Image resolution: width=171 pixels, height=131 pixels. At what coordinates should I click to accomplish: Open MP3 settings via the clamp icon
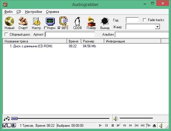(64, 21)
